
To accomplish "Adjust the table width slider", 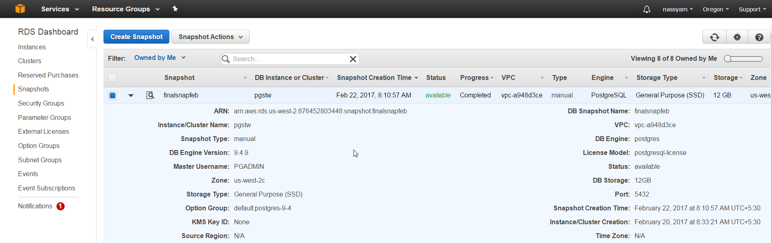I will pos(743,59).
